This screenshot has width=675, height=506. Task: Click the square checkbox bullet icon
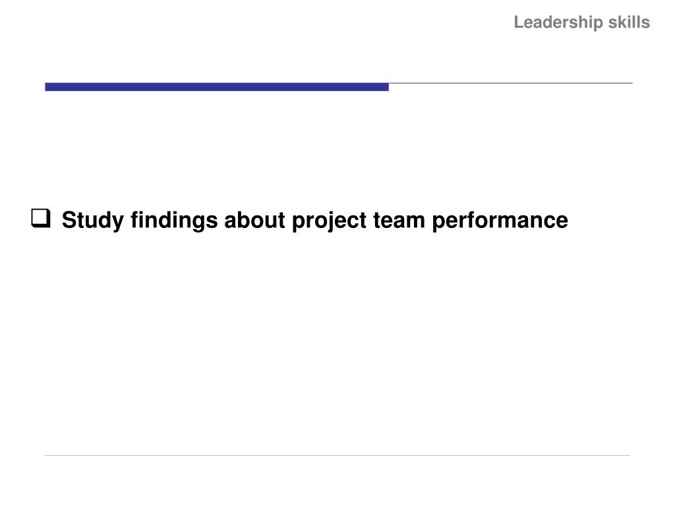tap(41, 218)
